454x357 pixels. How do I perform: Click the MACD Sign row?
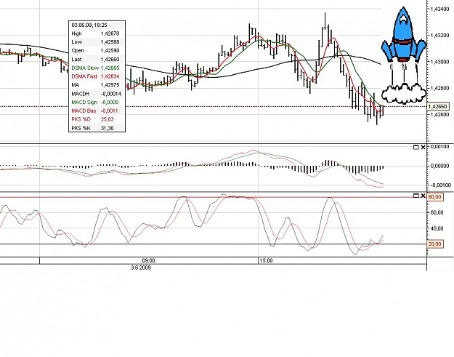click(97, 103)
